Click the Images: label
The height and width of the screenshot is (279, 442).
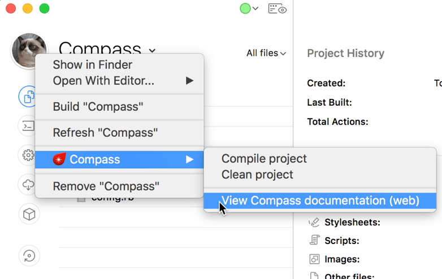tap(342, 259)
